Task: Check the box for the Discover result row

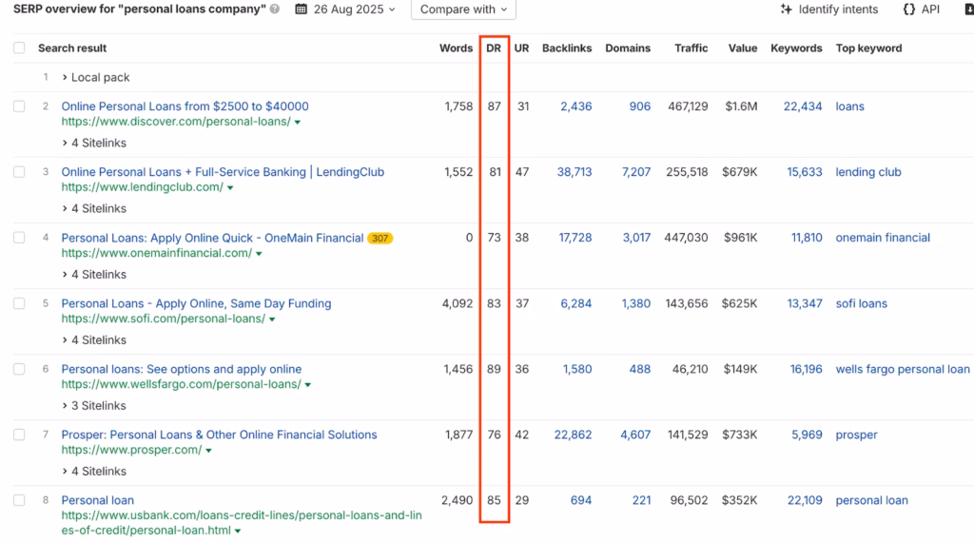Action: coord(19,106)
